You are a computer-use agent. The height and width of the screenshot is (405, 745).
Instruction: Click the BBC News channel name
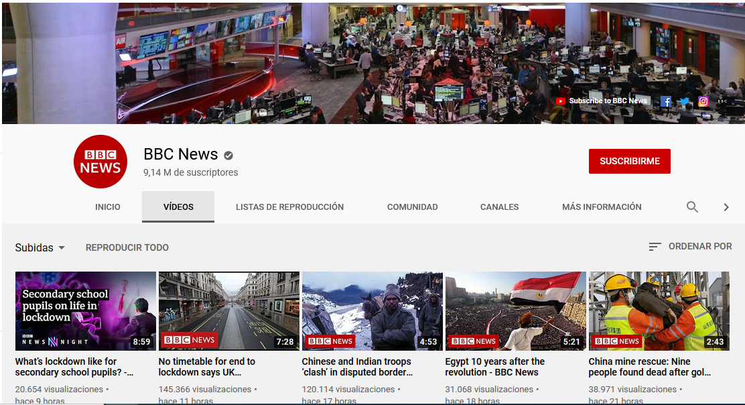[180, 154]
